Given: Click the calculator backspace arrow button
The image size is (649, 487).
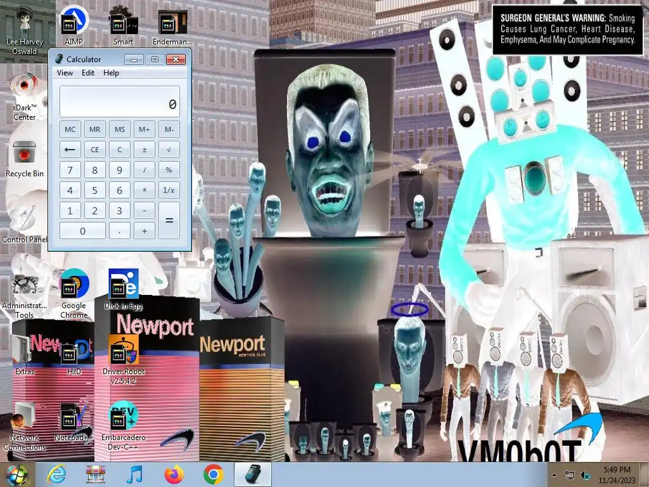Looking at the screenshot, I should click(70, 150).
